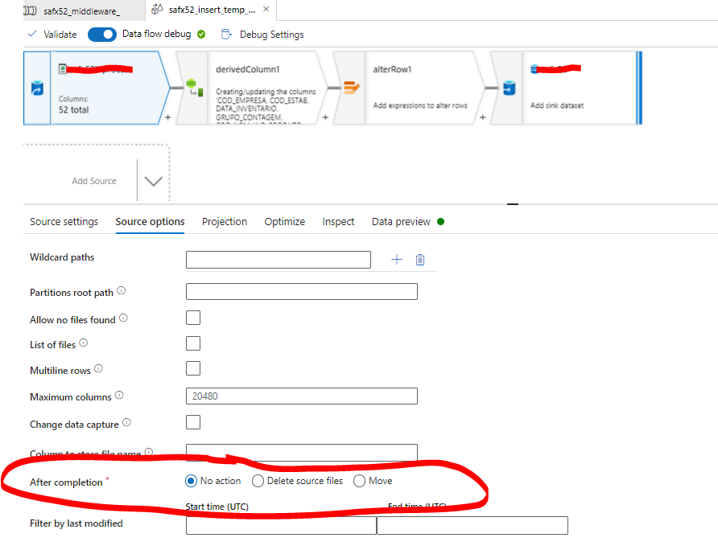Click the Add Source placeholder
This screenshot has width=718, height=546.
pyautogui.click(x=94, y=181)
